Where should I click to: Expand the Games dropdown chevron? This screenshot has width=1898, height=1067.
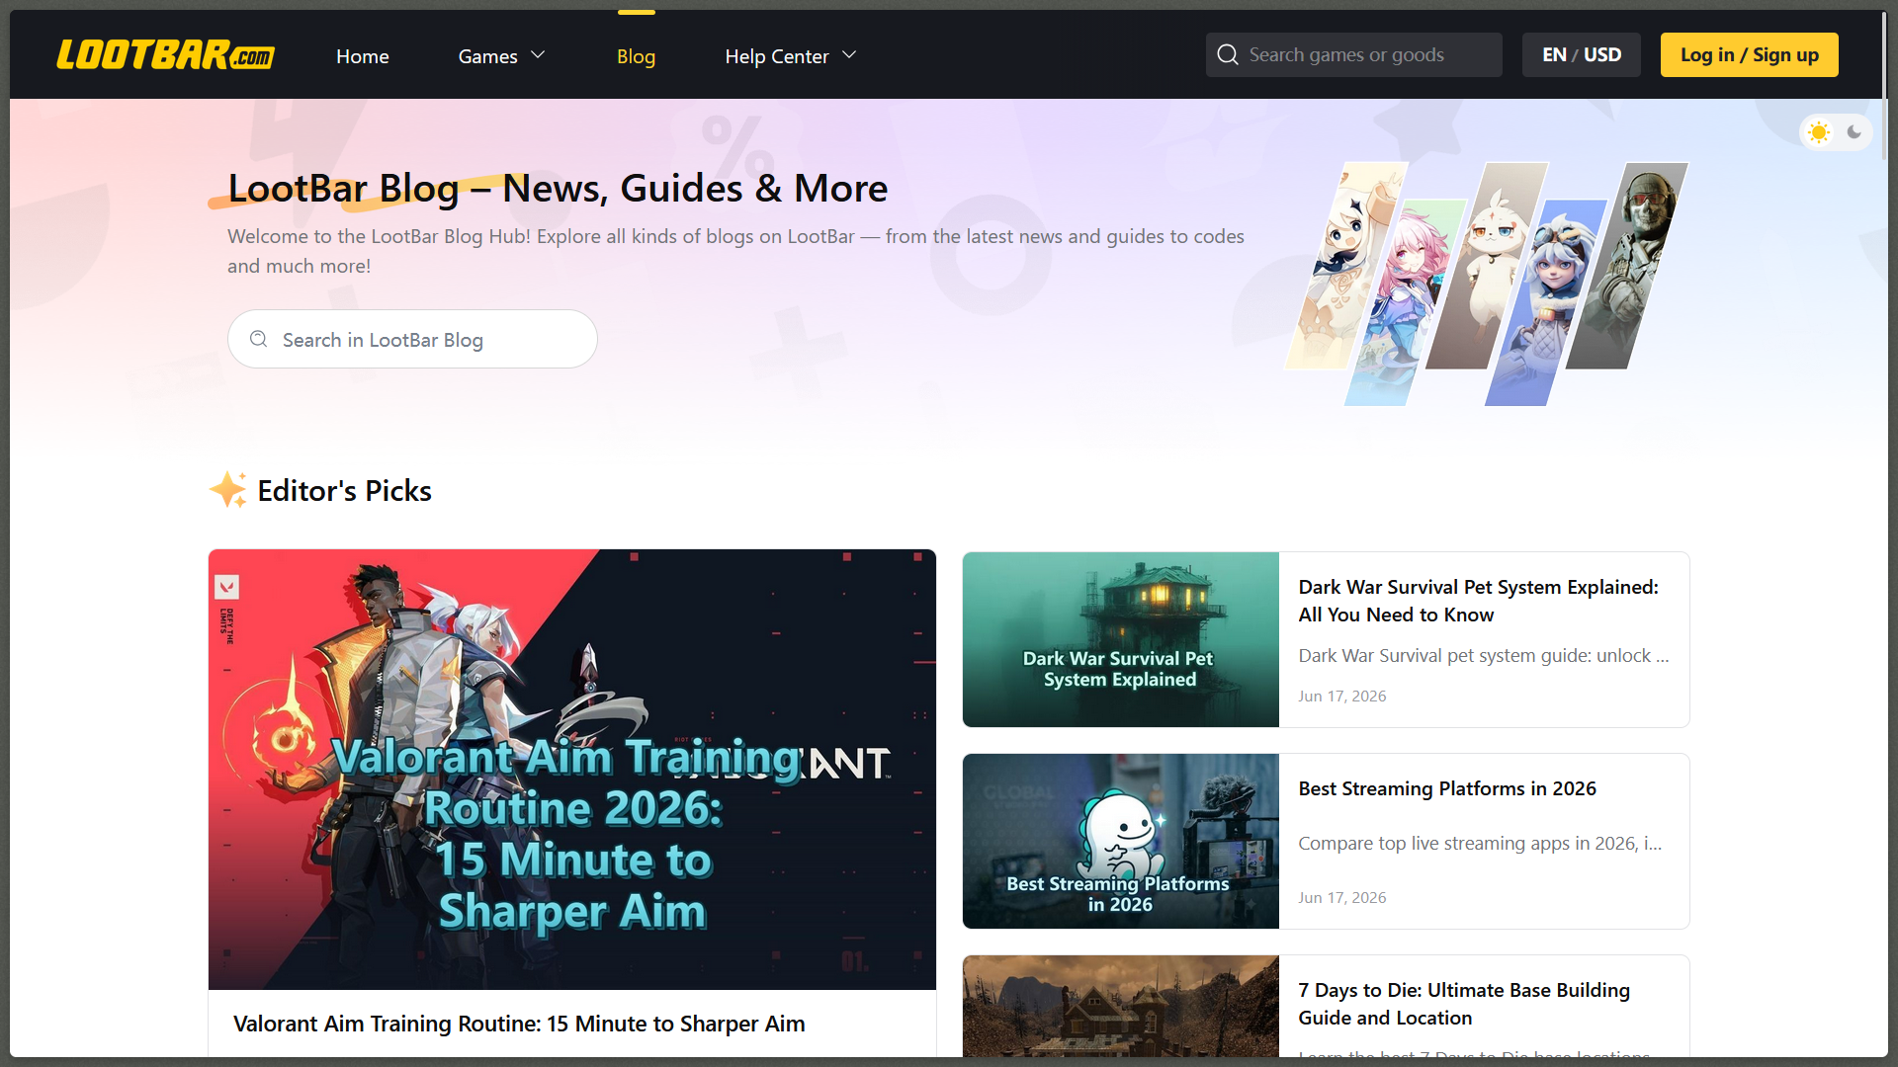click(539, 55)
